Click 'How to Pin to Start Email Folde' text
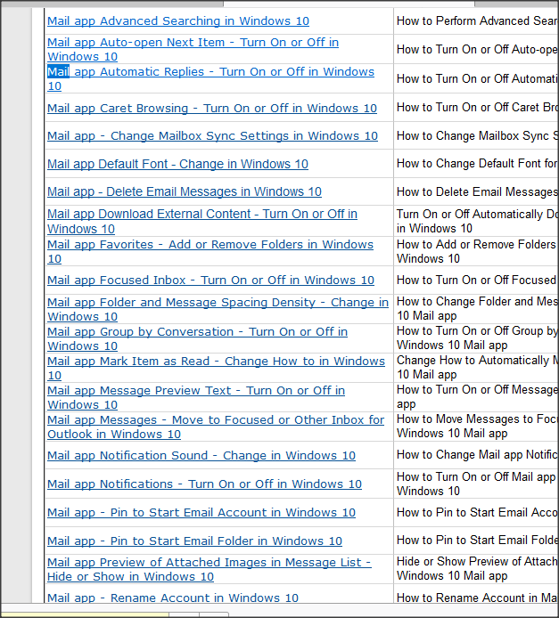 click(x=477, y=540)
